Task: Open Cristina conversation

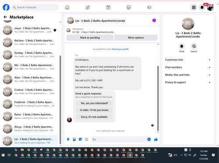Action: [30, 92]
